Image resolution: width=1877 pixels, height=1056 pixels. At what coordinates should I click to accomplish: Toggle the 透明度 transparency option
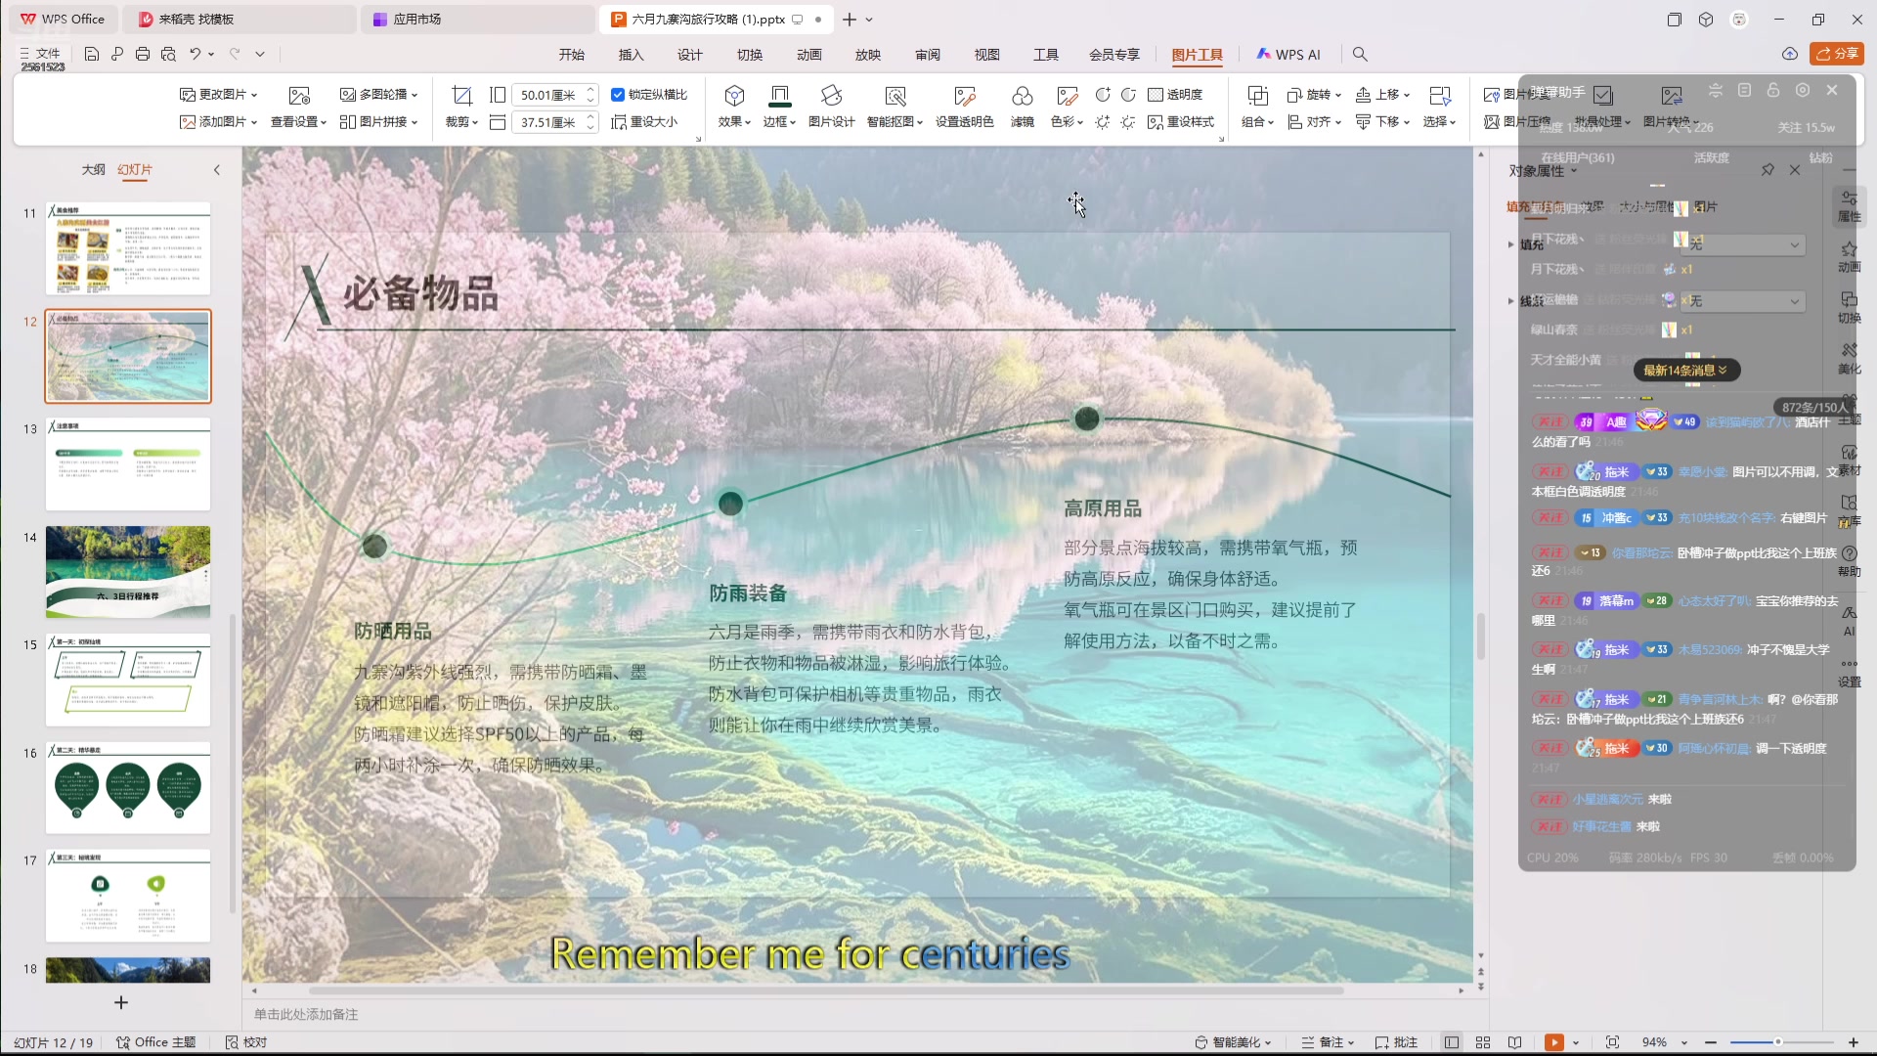point(1175,95)
